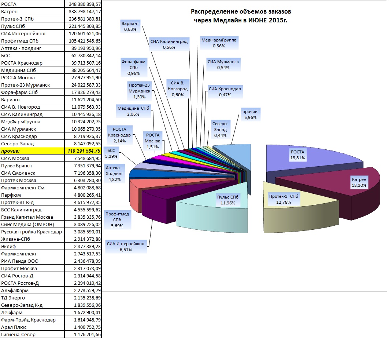Select the "СИА Мурманск 0,54%" chart label
This screenshot has width=389, height=338.
[223, 64]
